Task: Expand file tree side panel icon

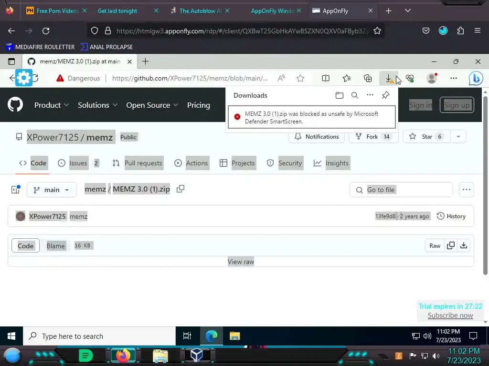Action: coord(16,190)
